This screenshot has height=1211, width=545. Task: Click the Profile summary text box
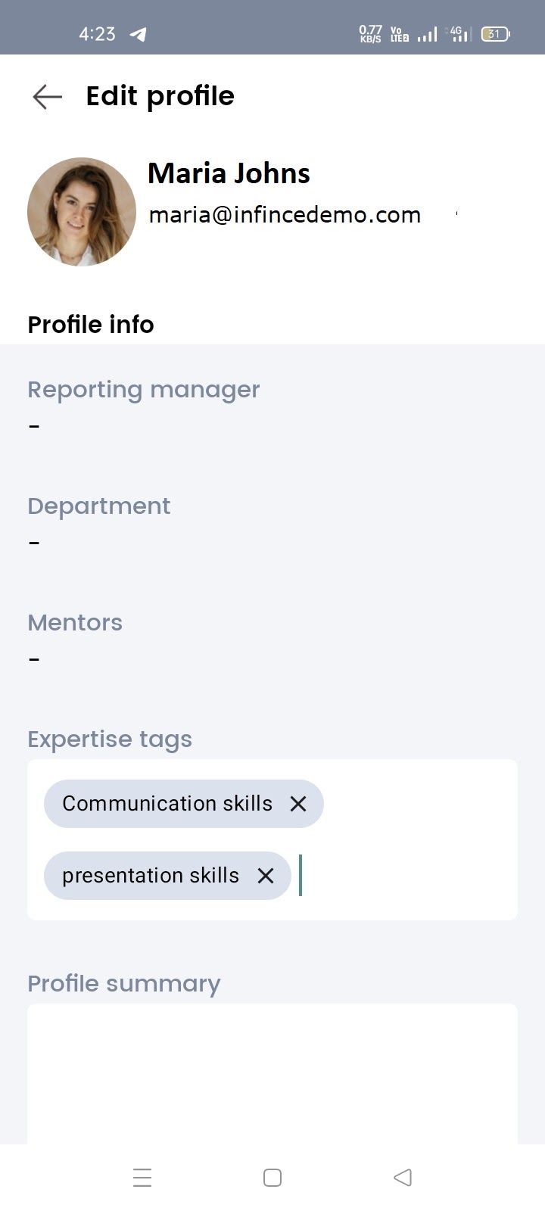click(272, 1073)
